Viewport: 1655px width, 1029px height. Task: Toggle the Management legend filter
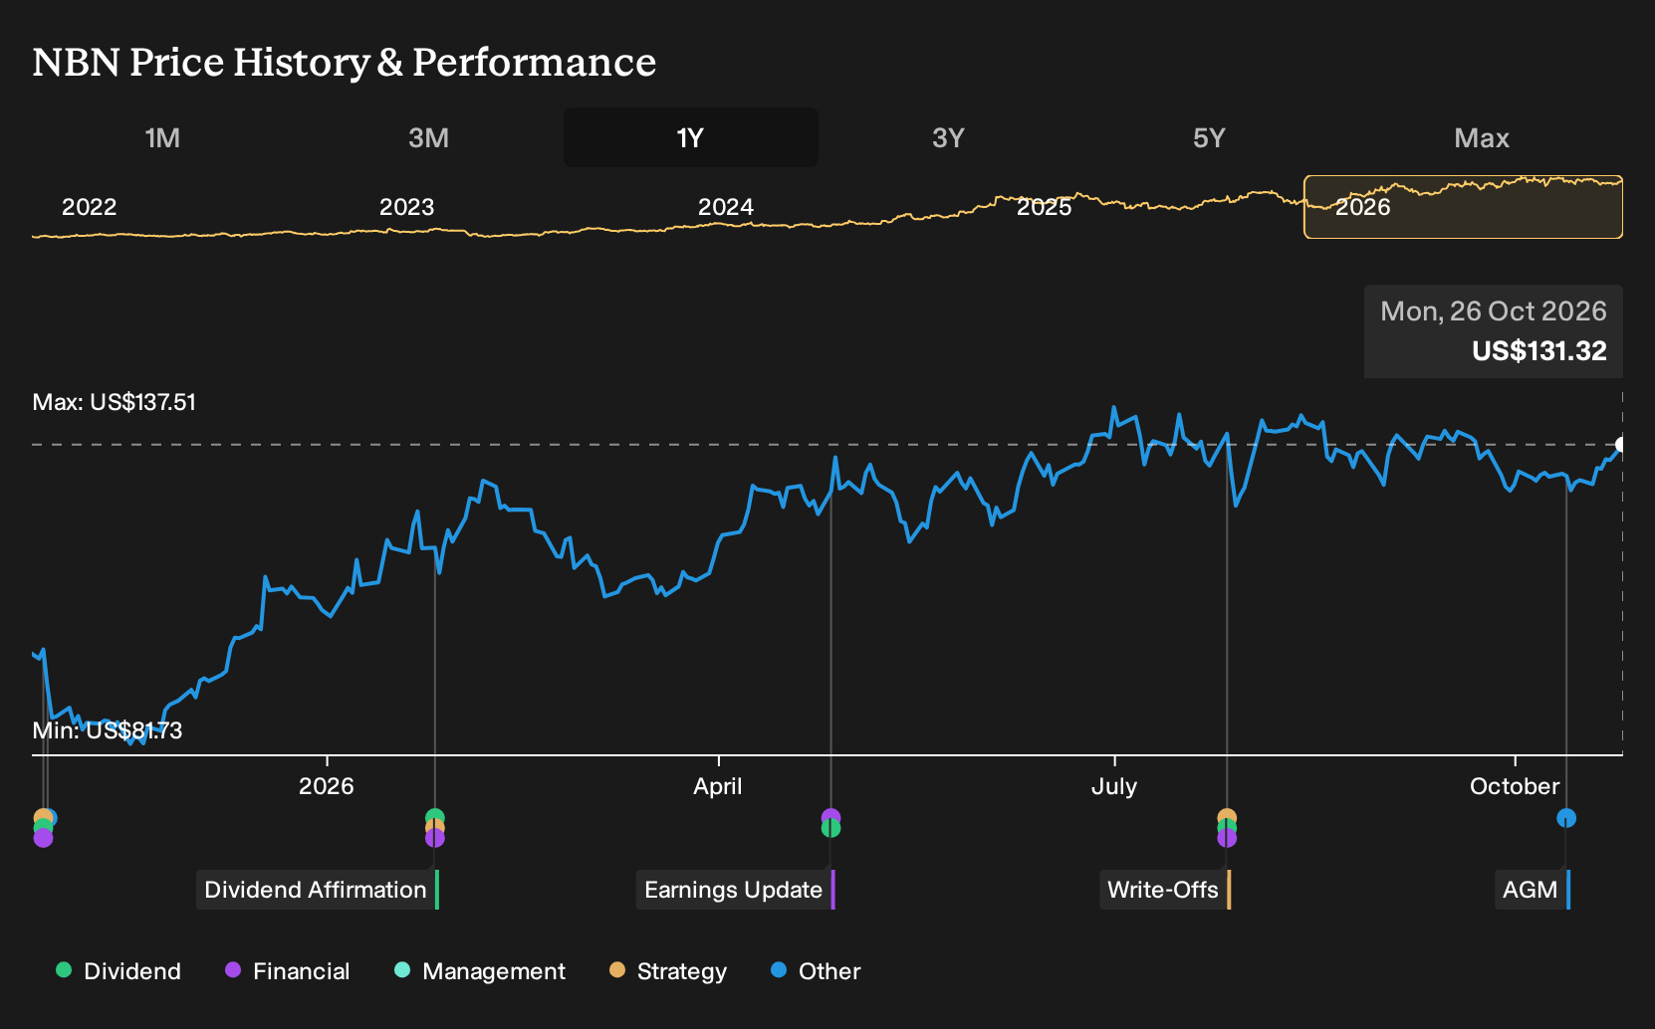point(480,971)
